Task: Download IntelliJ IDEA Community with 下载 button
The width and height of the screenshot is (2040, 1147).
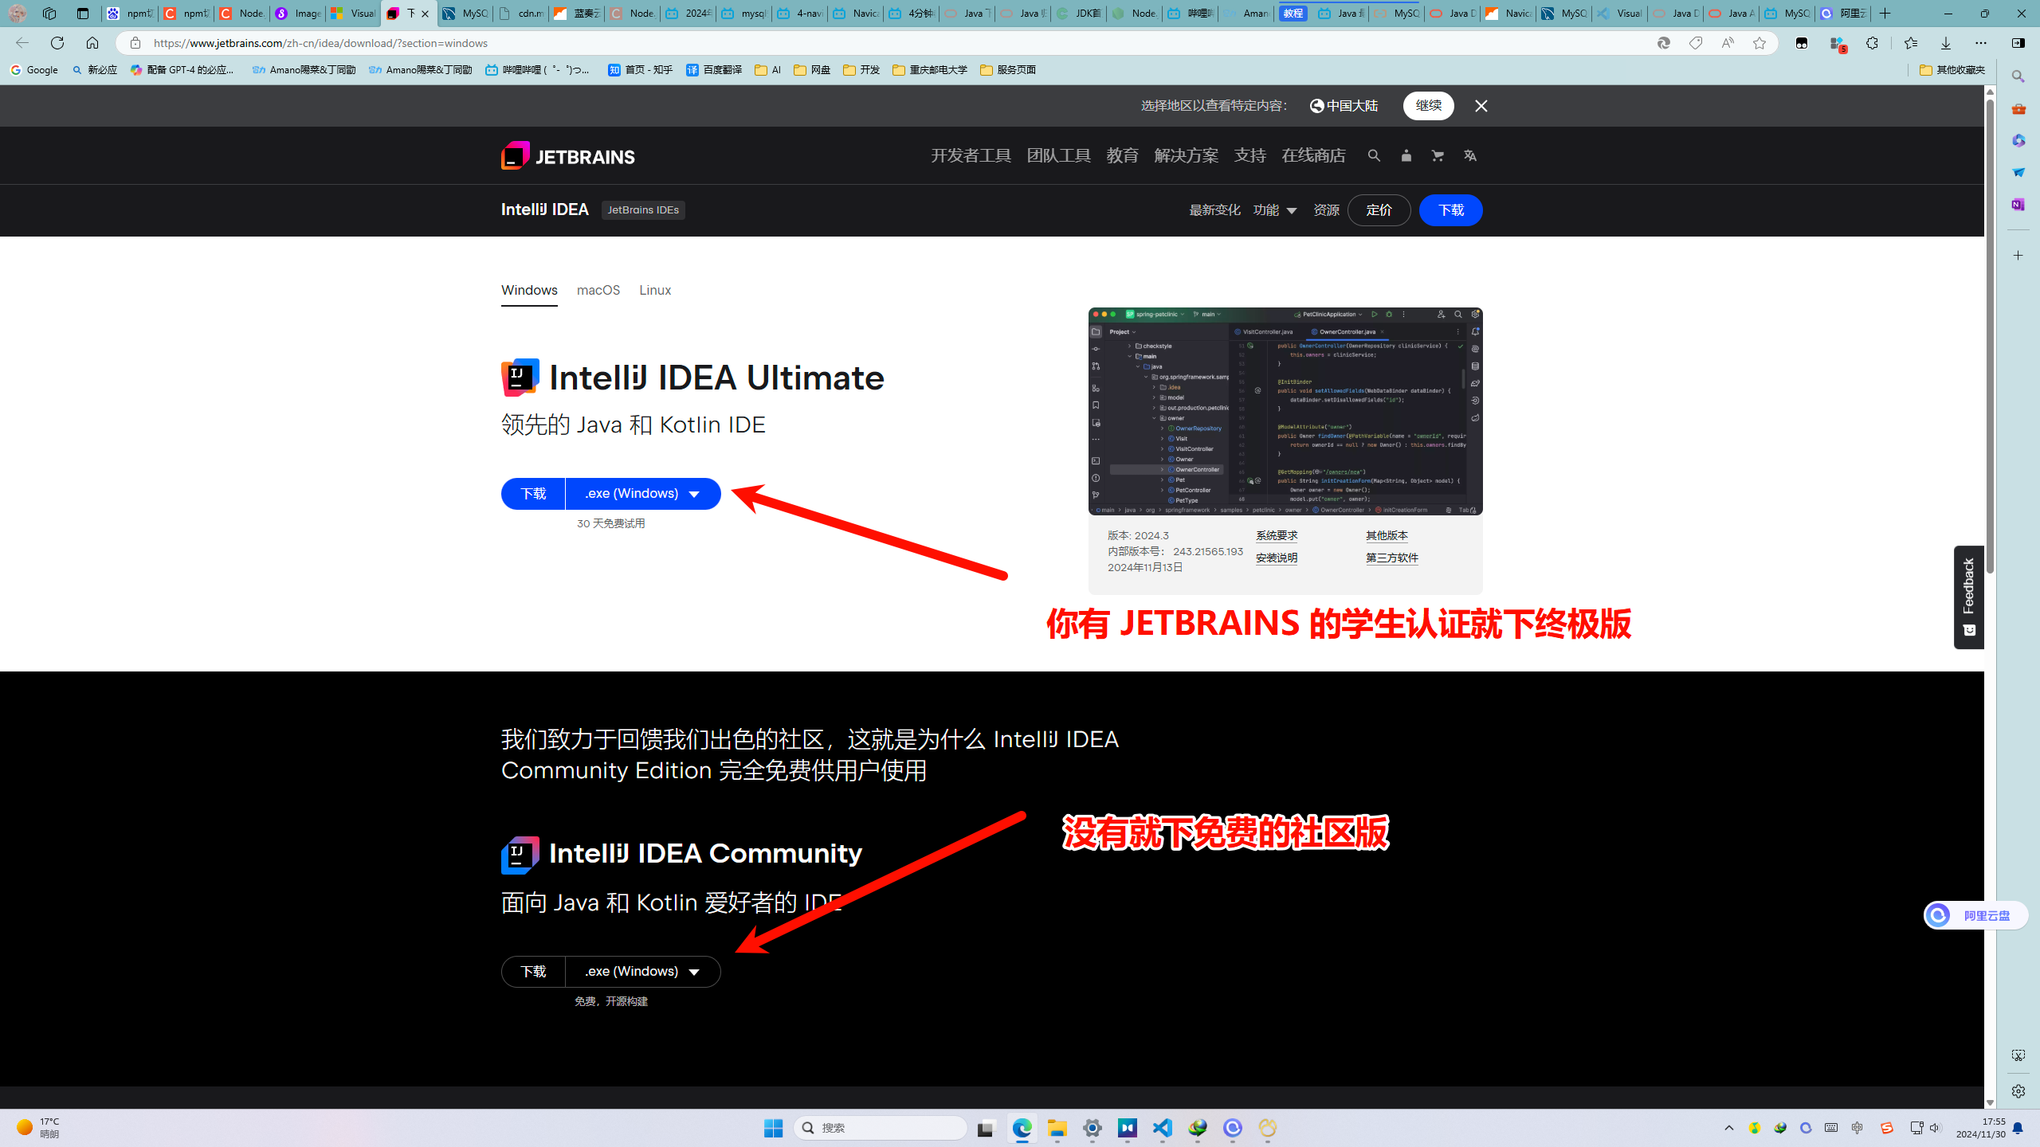Action: pos(533,972)
